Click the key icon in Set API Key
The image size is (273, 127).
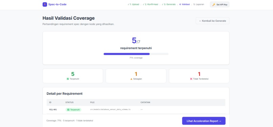[x=214, y=5]
